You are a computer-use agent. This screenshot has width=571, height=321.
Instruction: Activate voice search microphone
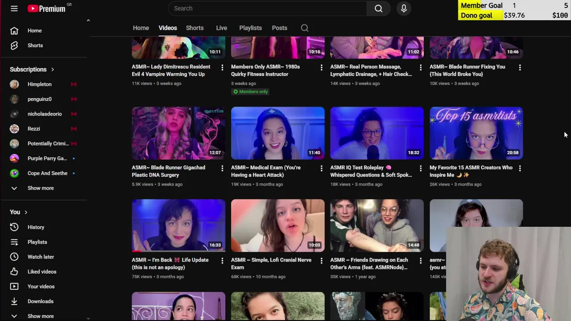(404, 8)
